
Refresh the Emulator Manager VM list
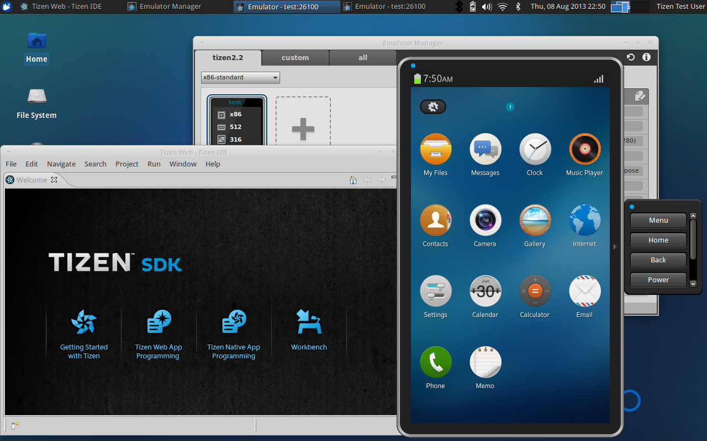631,57
